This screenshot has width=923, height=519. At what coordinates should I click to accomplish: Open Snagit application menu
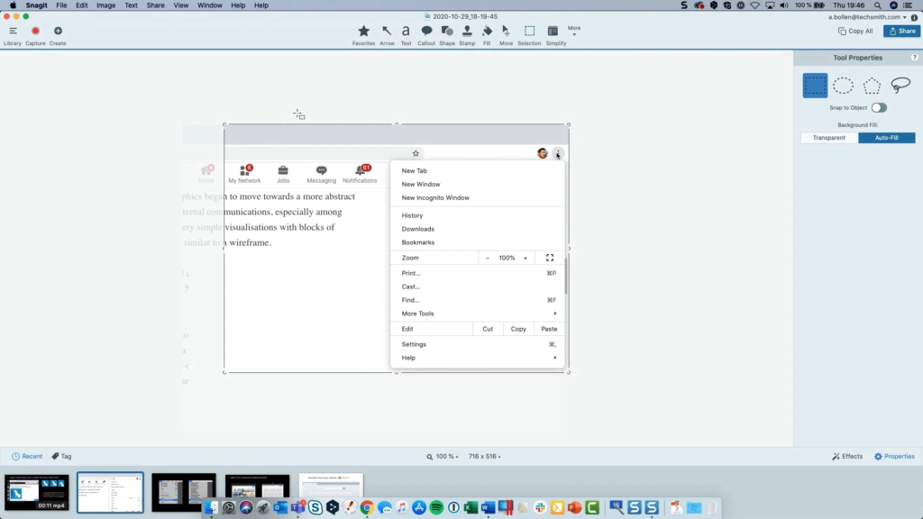pos(36,5)
